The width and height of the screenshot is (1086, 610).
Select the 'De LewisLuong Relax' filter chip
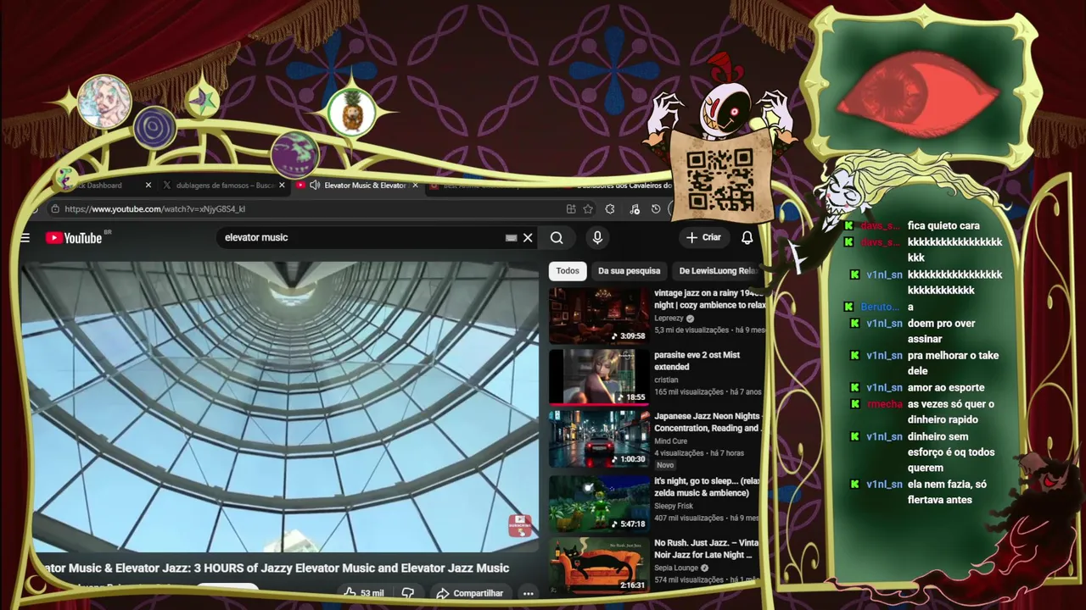pyautogui.click(x=717, y=271)
